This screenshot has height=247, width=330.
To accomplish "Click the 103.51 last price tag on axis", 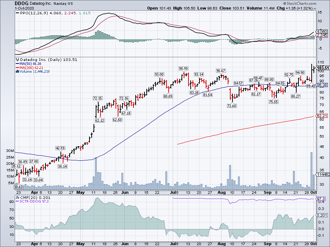I will point(323,68).
